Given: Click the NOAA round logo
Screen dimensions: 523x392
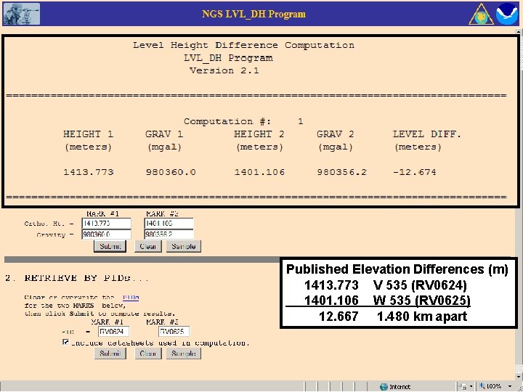Looking at the screenshot, I should coord(507,14).
